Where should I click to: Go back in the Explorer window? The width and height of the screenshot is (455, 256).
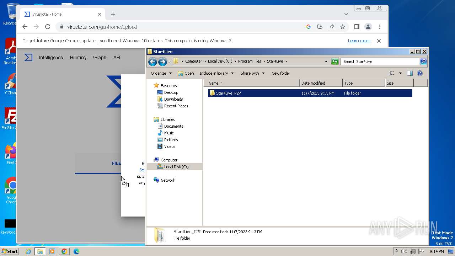(x=152, y=62)
